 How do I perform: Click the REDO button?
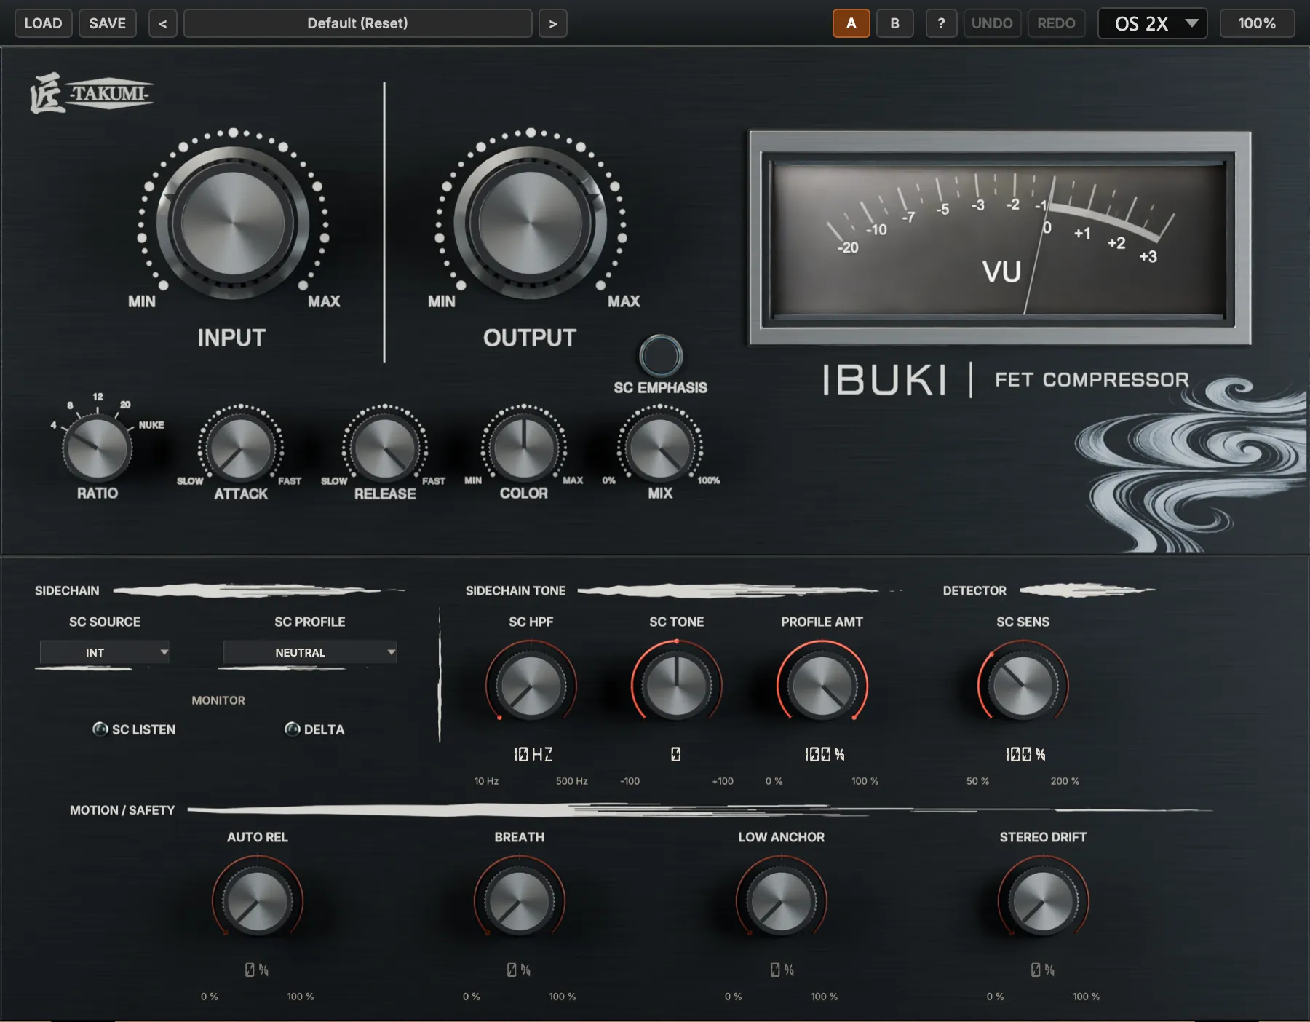1056,23
